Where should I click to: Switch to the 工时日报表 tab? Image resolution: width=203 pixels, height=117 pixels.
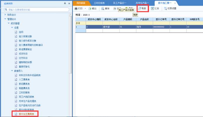click(x=100, y=3)
